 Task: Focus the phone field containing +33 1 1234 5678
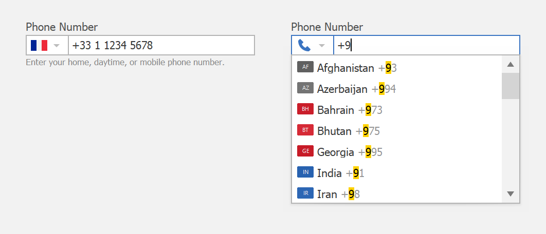coord(161,45)
